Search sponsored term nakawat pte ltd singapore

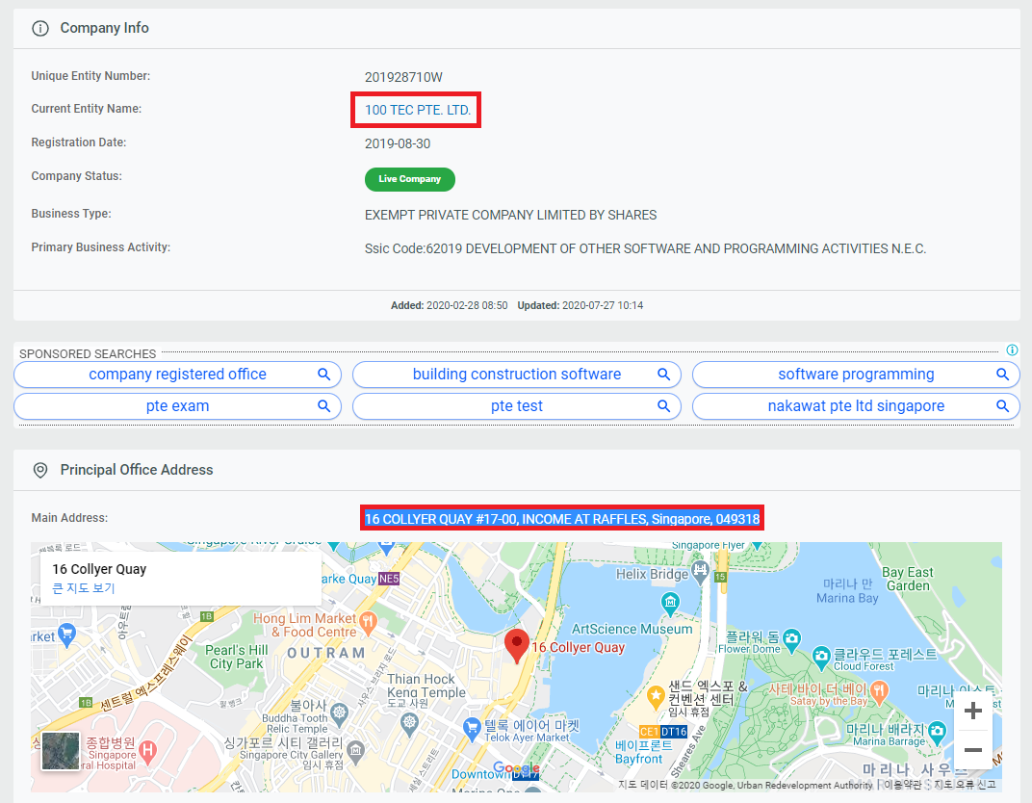pyautogui.click(x=856, y=405)
